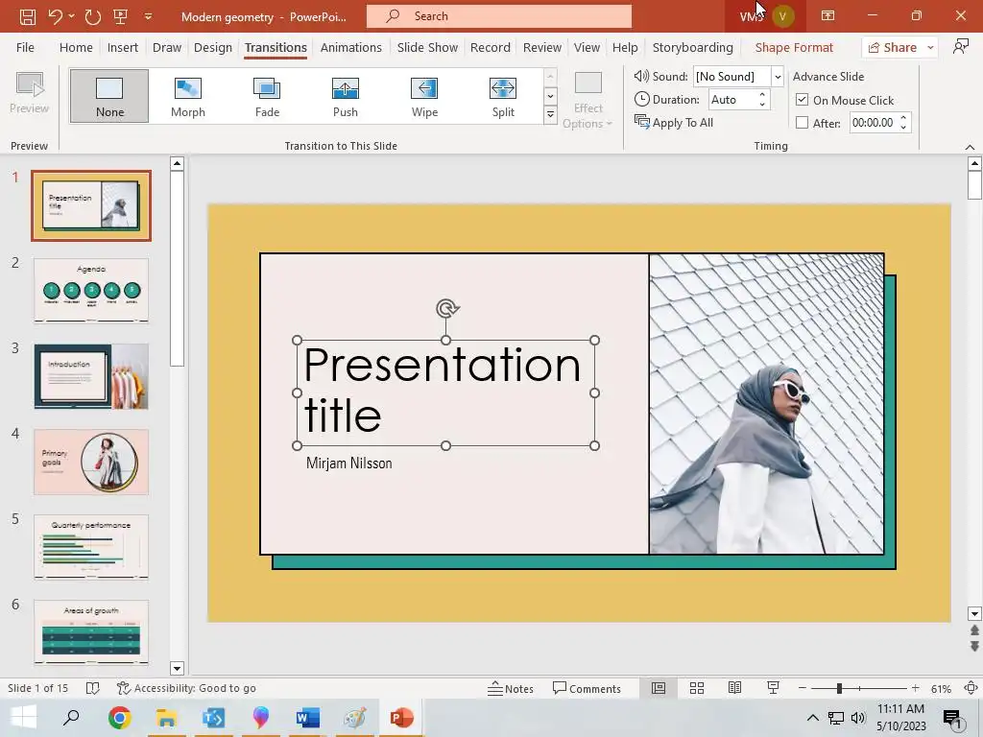983x737 pixels.
Task: Click the Save icon in title bar
Action: [x=28, y=16]
